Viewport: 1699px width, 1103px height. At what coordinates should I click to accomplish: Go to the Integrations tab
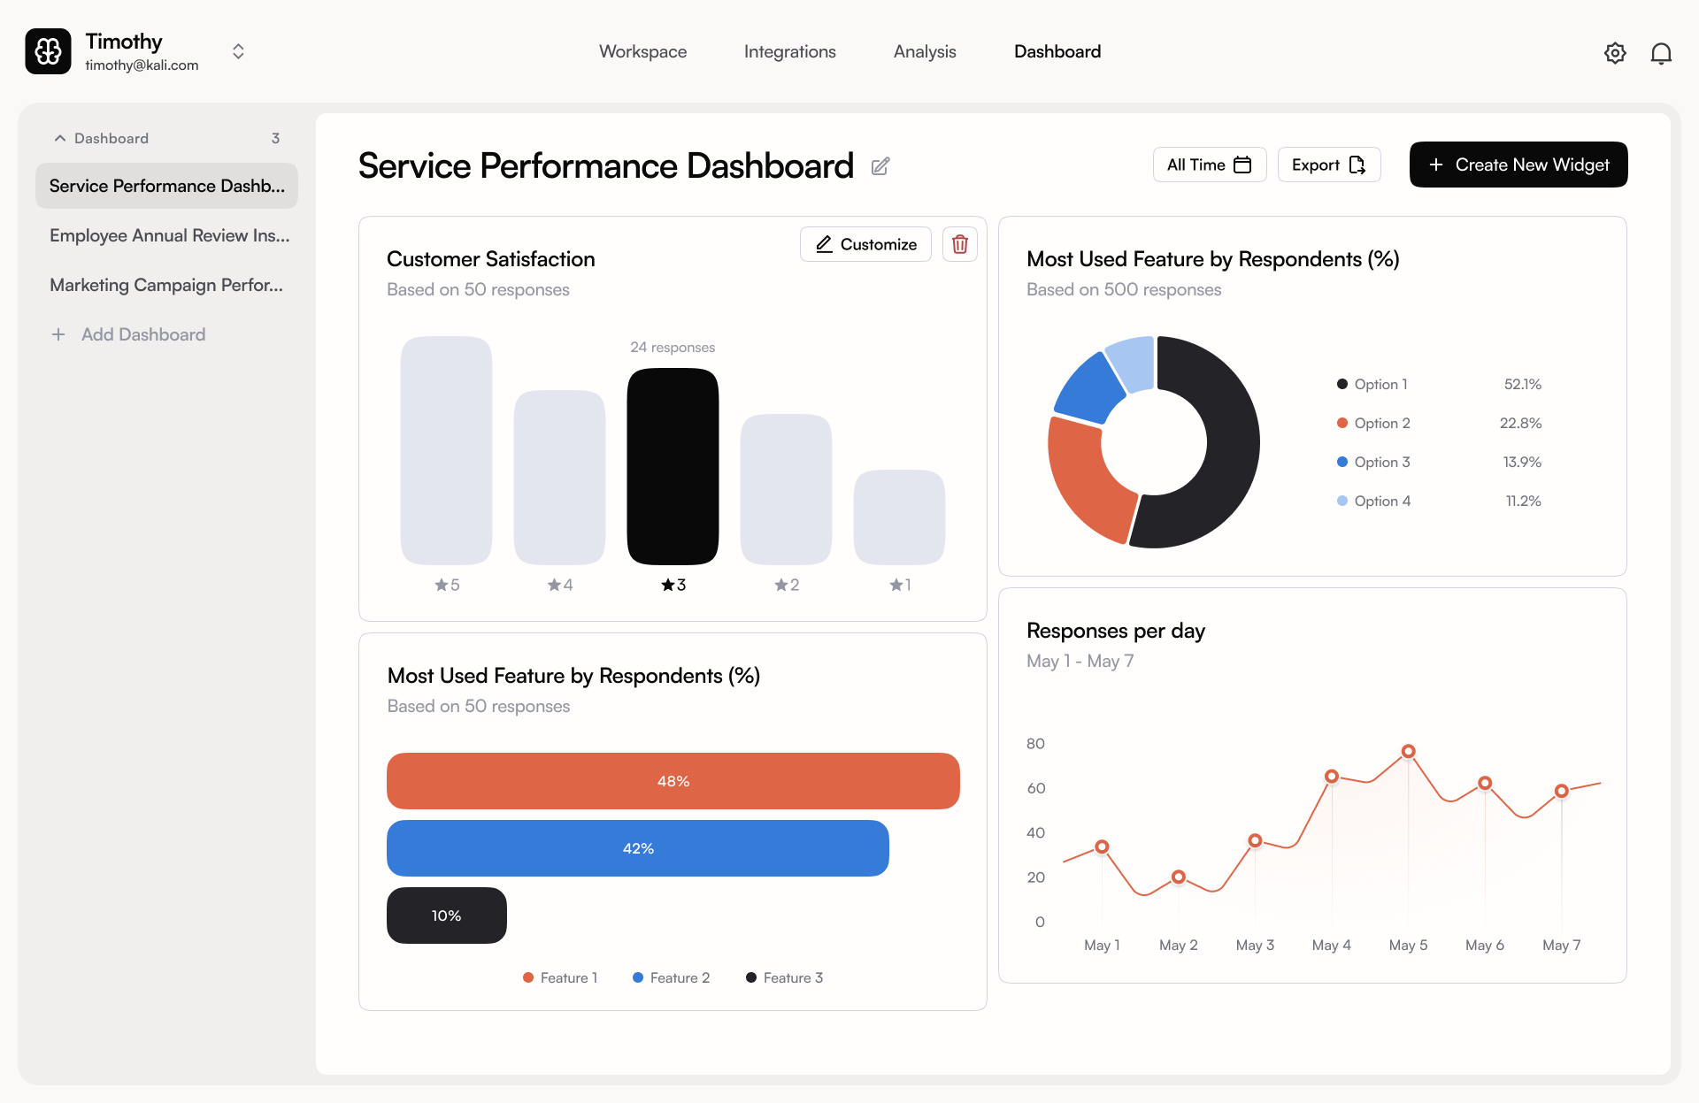click(x=789, y=51)
